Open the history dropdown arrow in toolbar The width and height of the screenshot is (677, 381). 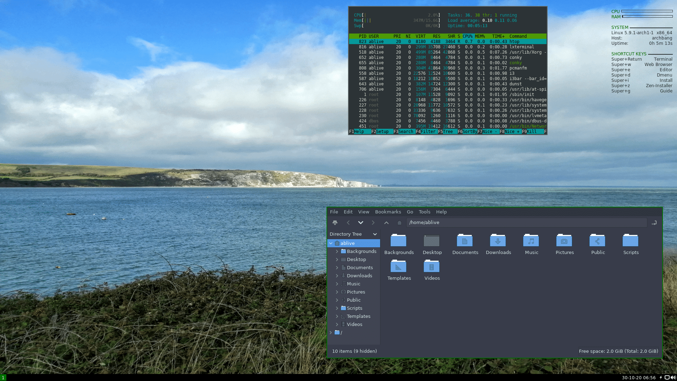click(360, 223)
